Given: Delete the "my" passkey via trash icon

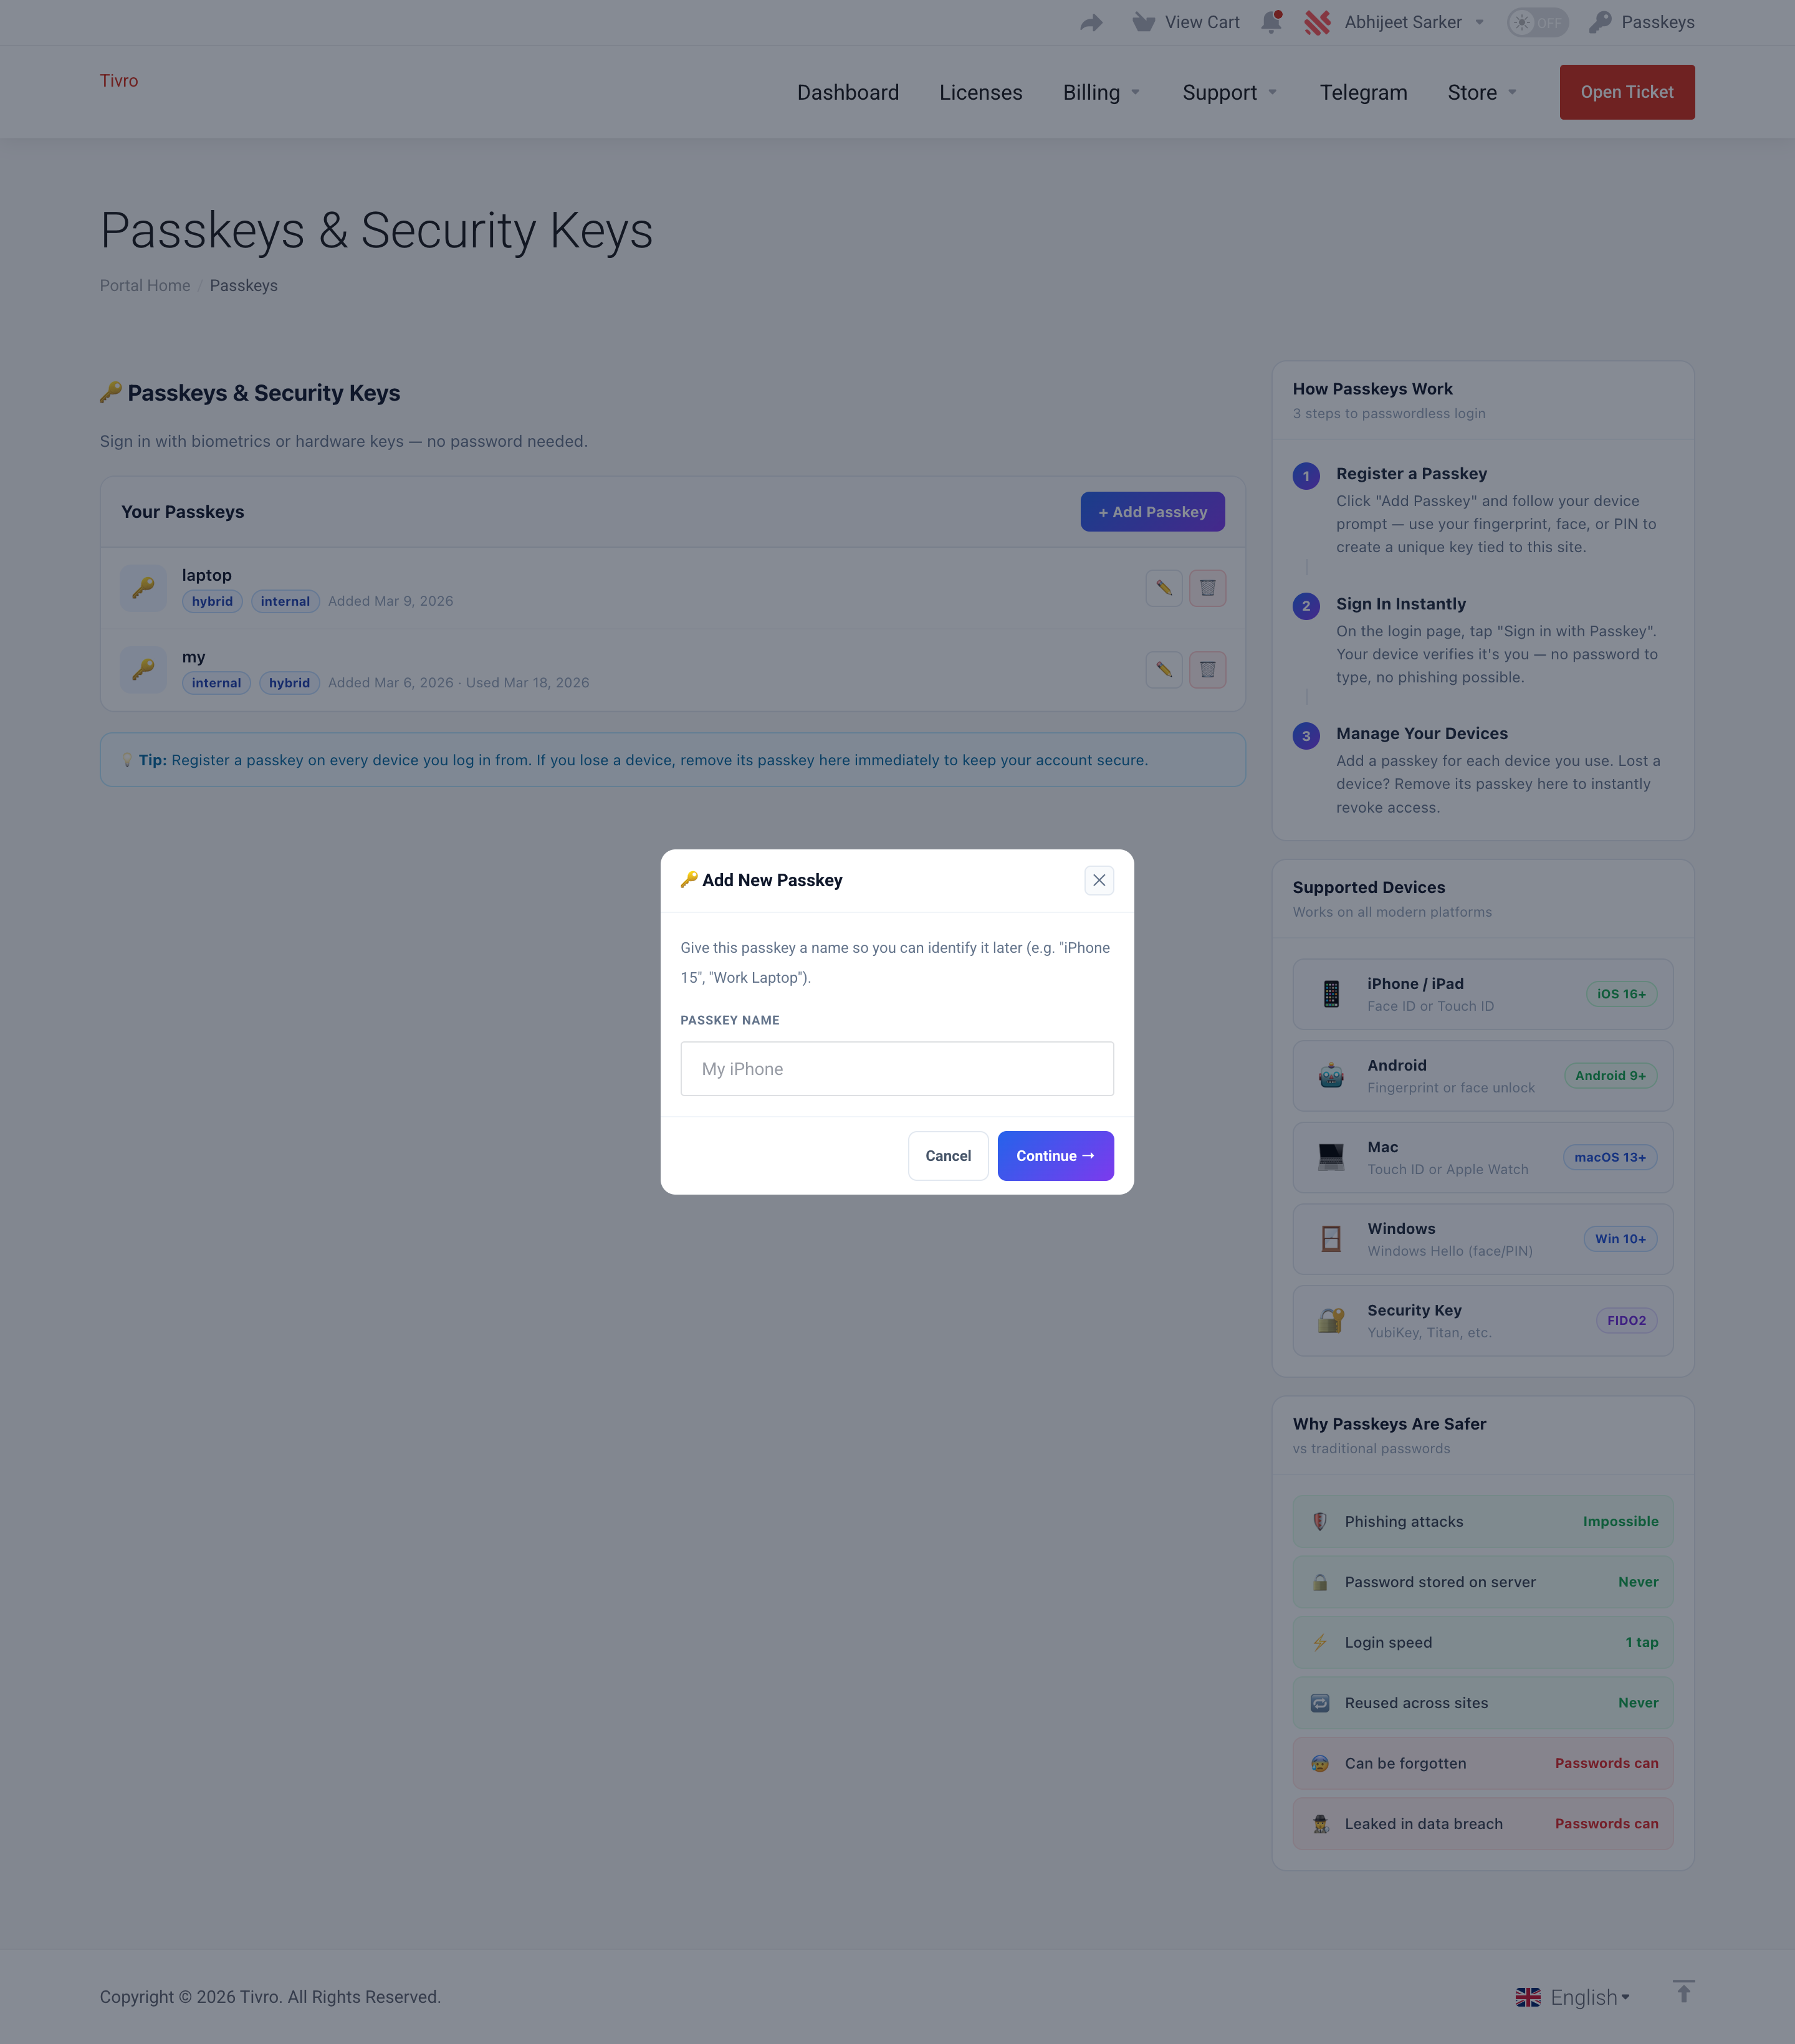Looking at the screenshot, I should [x=1207, y=669].
